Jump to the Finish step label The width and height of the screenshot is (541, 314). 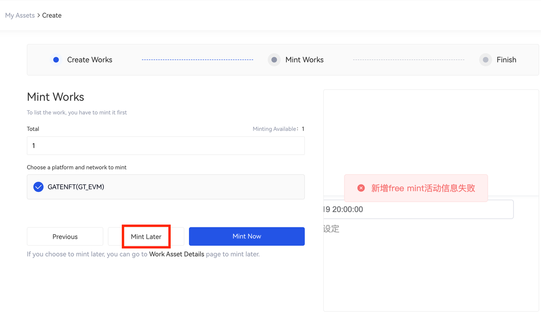(x=506, y=60)
